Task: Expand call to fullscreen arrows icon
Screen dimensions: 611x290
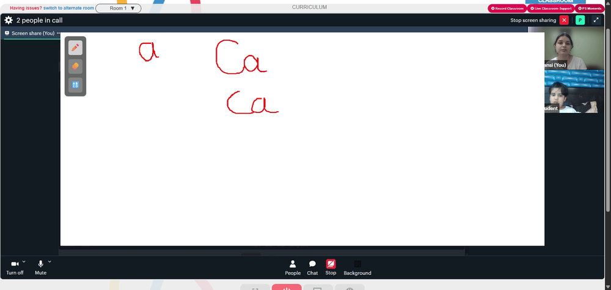Action: [596, 20]
